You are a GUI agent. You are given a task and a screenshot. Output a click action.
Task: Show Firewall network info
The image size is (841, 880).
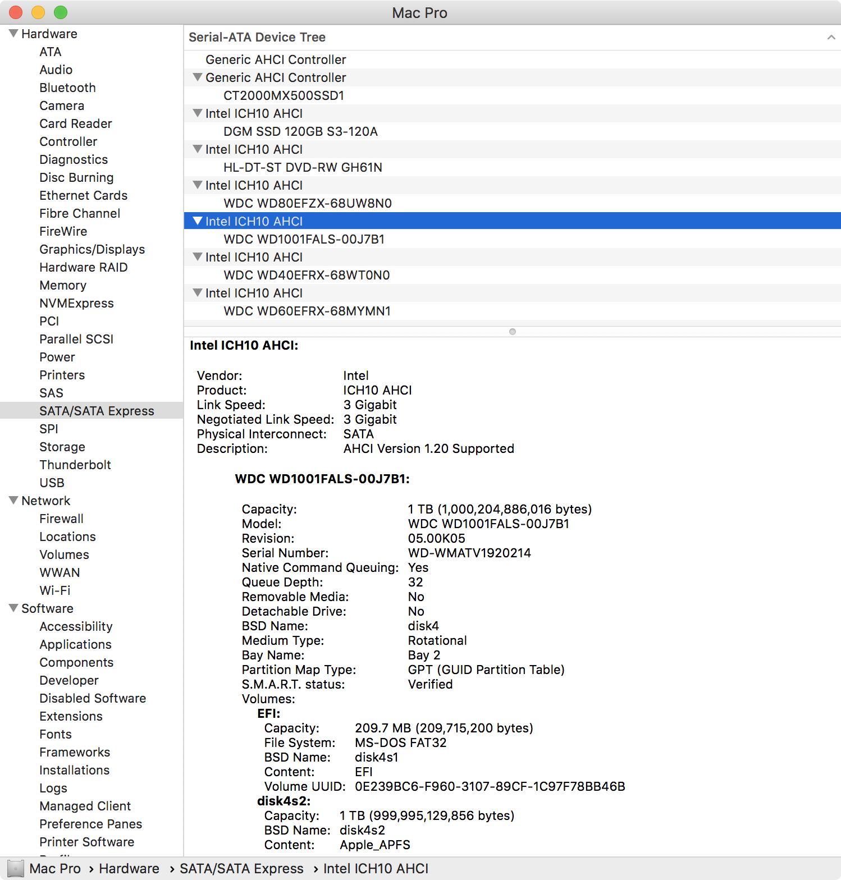pyautogui.click(x=62, y=519)
